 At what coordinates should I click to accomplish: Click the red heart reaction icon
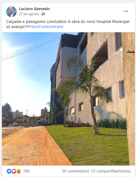14,171
